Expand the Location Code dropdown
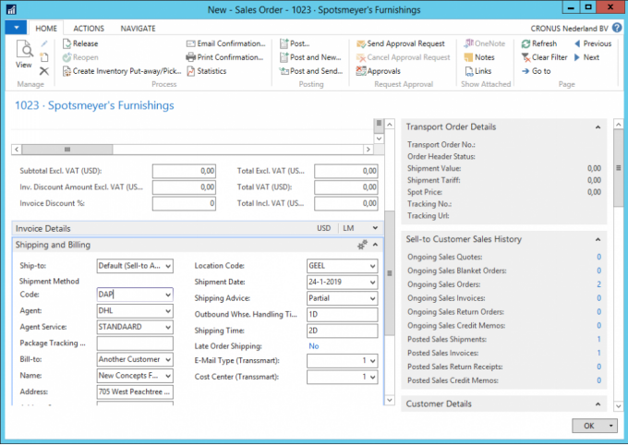 point(372,266)
